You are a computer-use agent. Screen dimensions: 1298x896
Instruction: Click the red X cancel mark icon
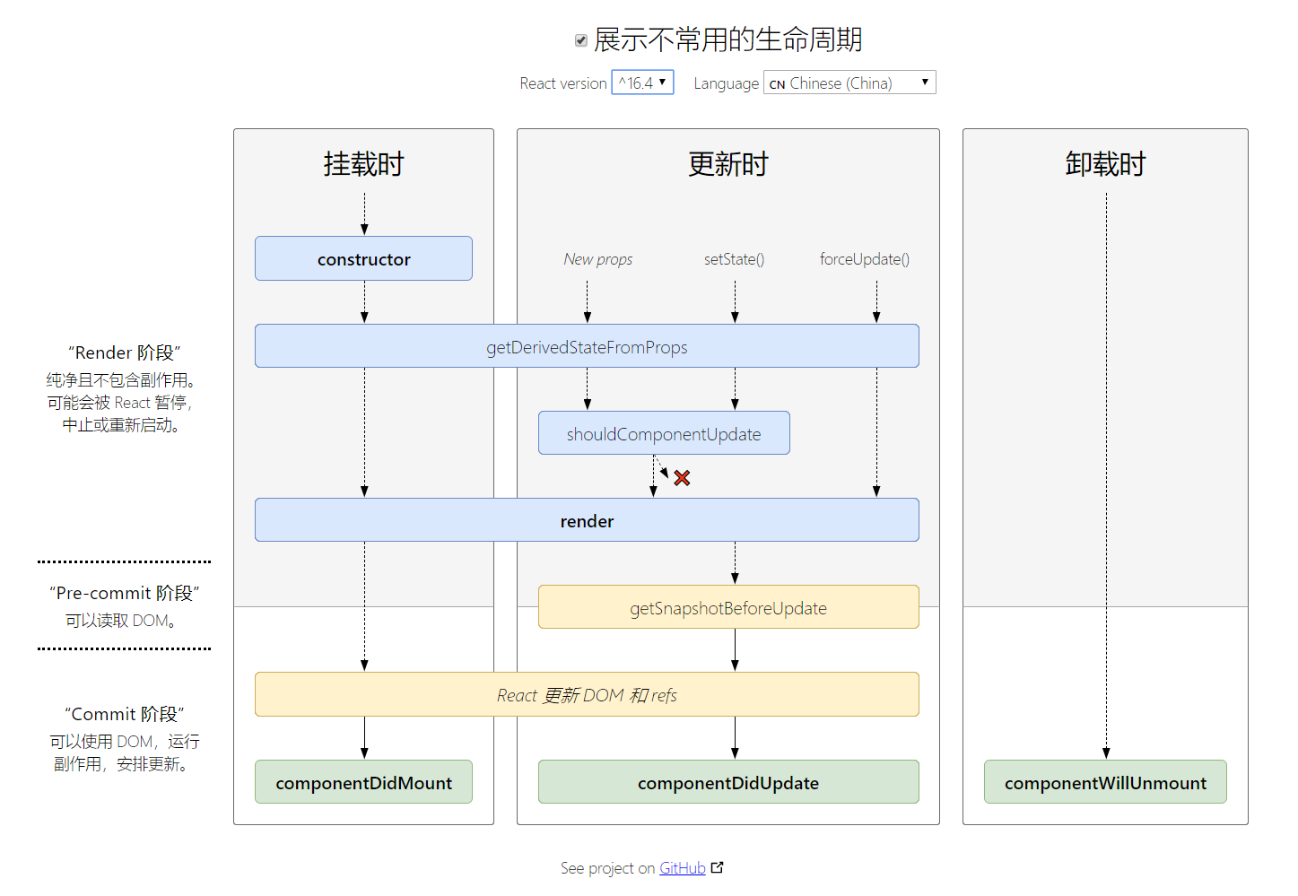click(683, 478)
